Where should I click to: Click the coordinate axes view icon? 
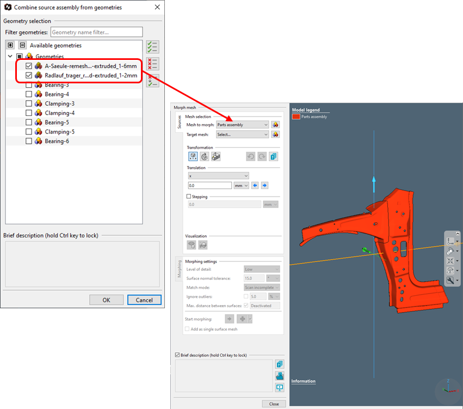pos(450,241)
